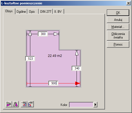Click the upward arrowhead on the 523 dimension
The width and height of the screenshot is (132, 113).
[x=30, y=33]
